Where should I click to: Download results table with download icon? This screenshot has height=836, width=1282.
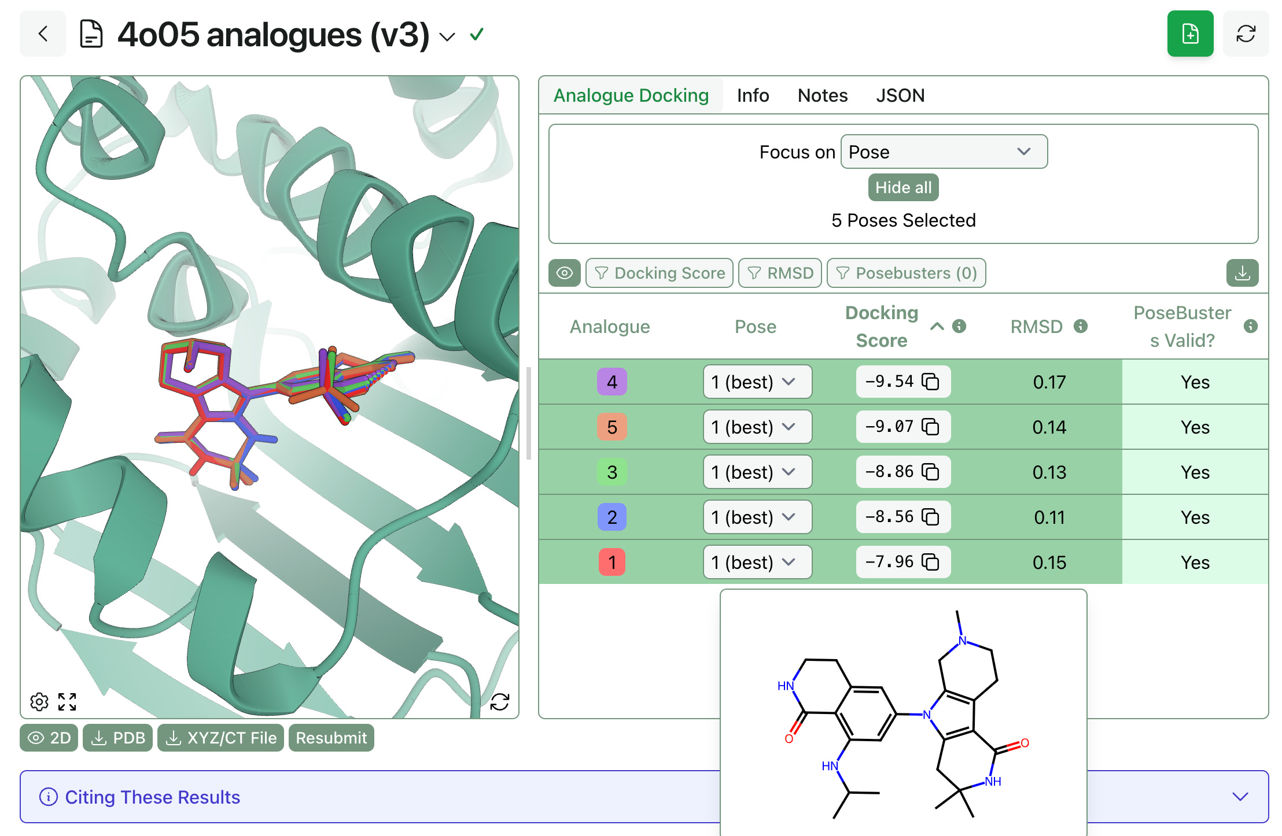point(1242,273)
